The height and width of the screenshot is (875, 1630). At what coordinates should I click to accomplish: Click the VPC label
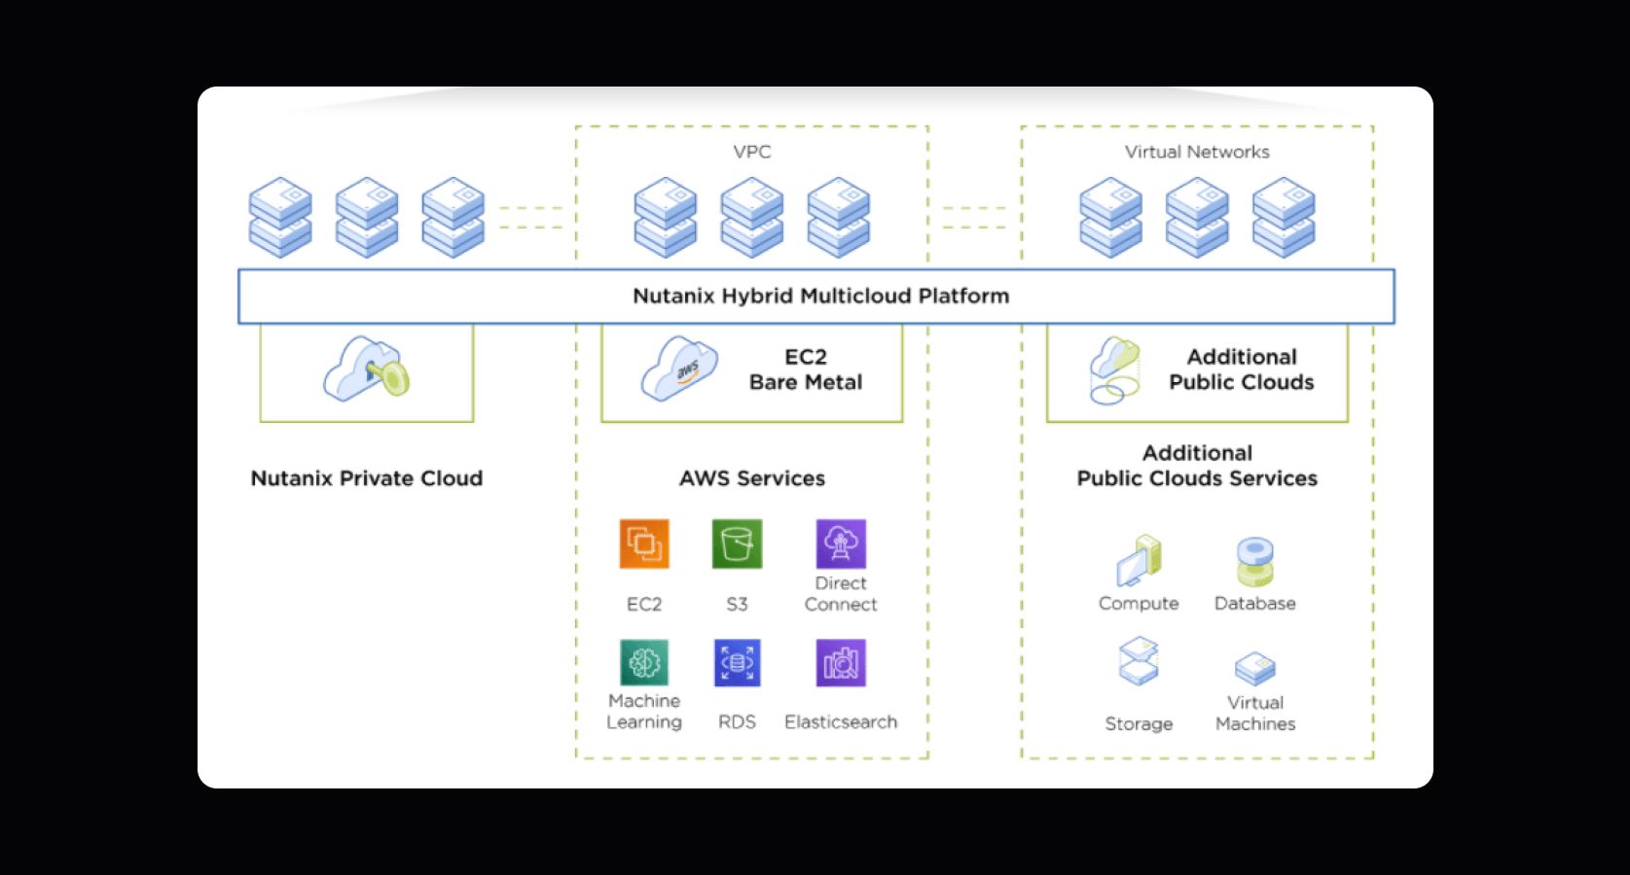[752, 152]
